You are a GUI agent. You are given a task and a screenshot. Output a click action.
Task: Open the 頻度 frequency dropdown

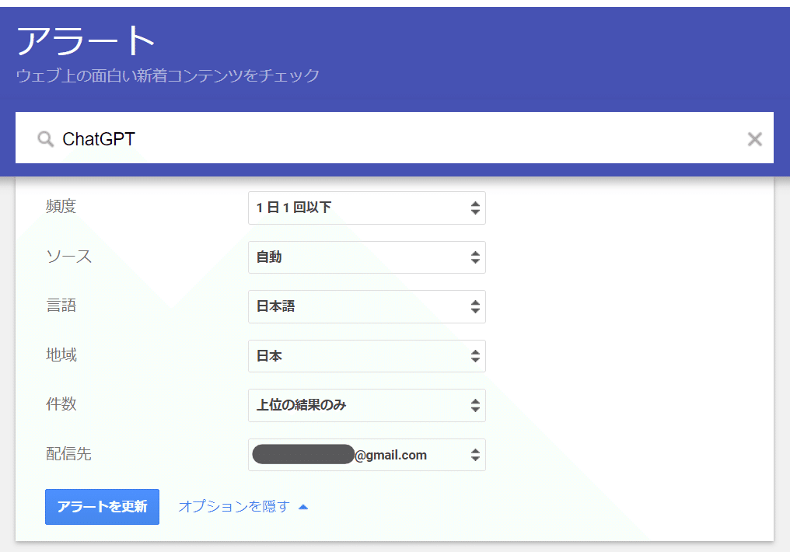point(367,208)
